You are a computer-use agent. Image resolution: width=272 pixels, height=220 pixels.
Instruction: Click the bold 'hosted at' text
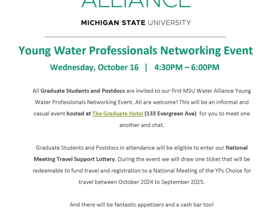pyautogui.click(x=79, y=114)
